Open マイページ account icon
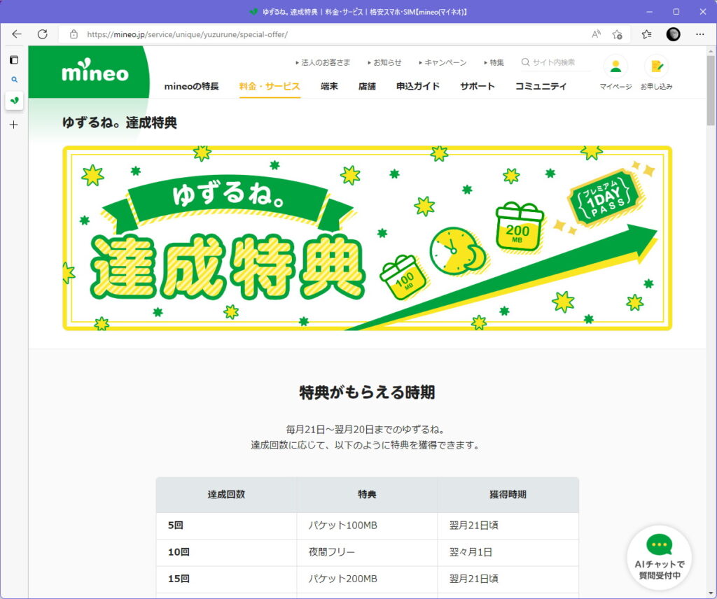This screenshot has height=599, width=717. (615, 73)
